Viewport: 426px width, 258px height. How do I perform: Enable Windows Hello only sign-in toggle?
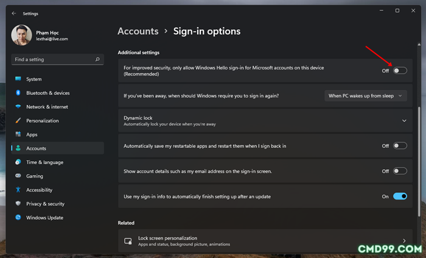pos(400,71)
